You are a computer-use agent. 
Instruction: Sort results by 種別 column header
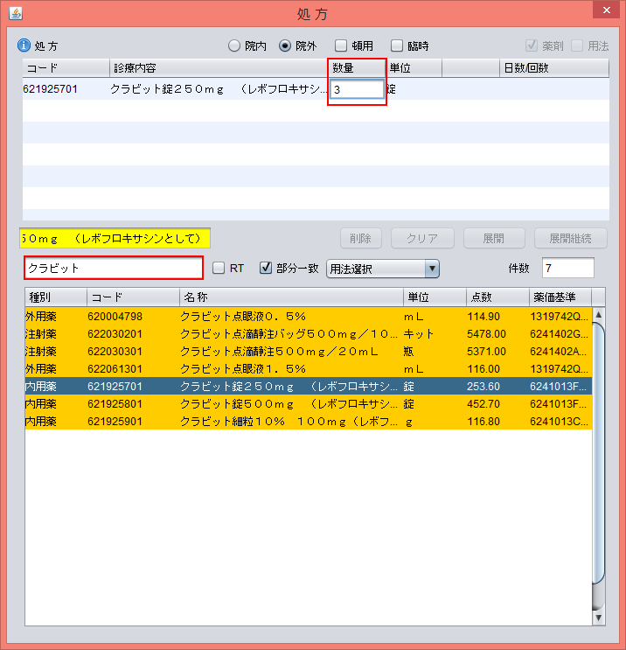point(54,297)
